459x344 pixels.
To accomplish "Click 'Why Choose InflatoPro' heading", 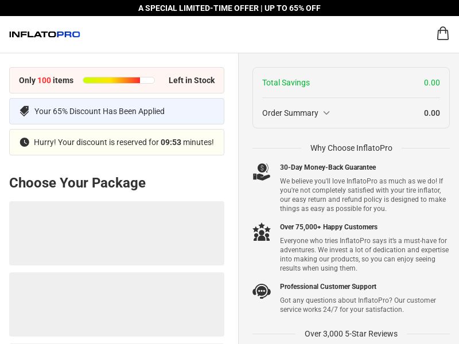I will click(351, 148).
